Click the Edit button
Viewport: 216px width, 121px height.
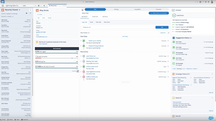[x=39, y=18]
